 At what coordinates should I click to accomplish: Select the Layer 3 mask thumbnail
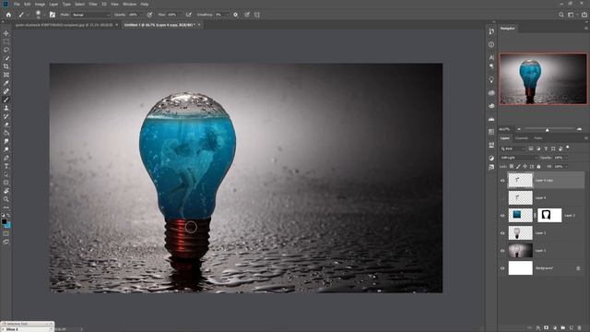549,215
